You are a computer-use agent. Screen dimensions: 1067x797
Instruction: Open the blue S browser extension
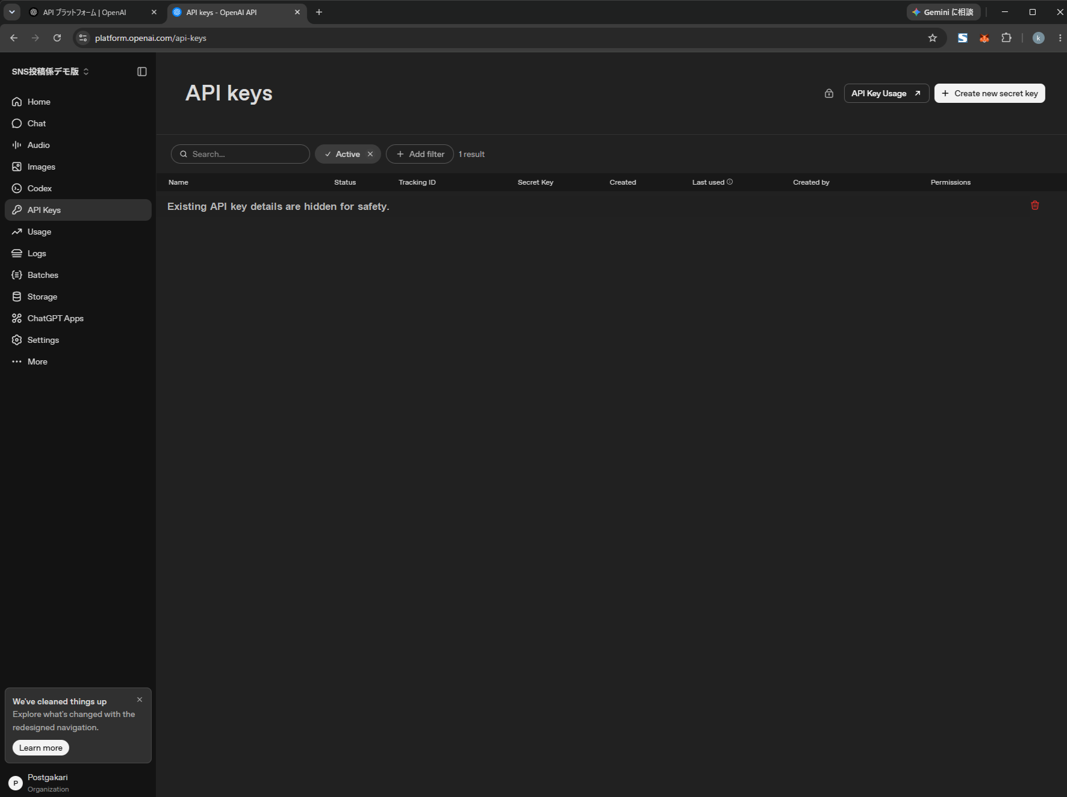[x=963, y=38]
